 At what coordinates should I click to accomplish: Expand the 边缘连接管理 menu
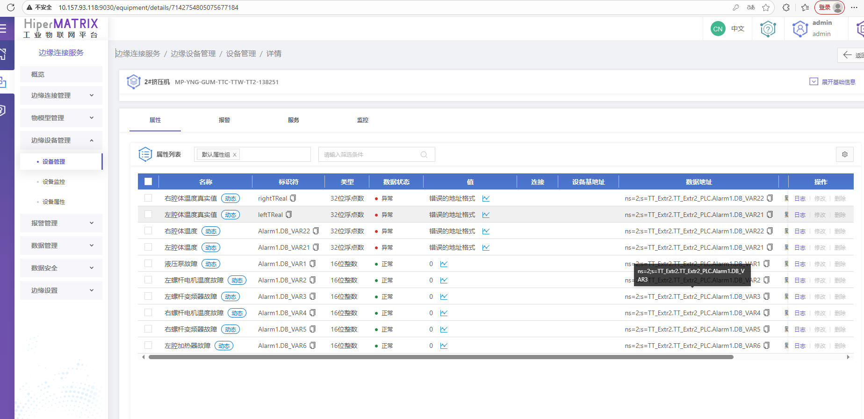click(61, 95)
